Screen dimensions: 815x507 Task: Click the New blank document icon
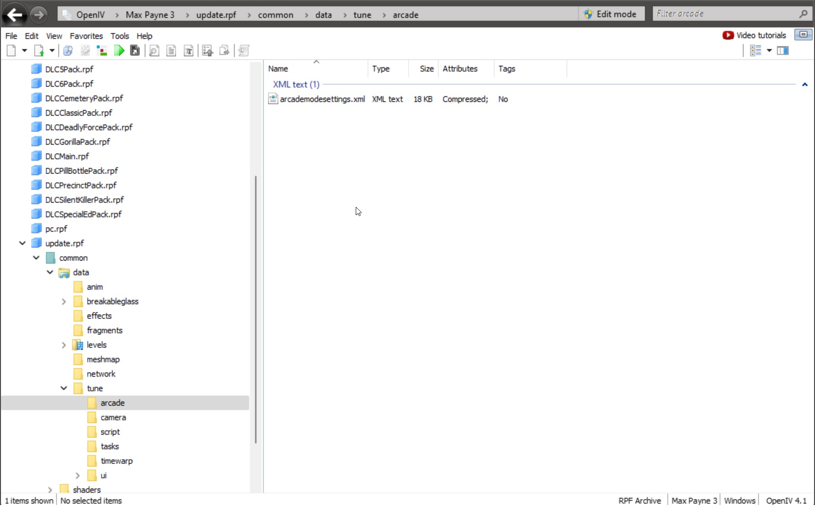click(11, 50)
